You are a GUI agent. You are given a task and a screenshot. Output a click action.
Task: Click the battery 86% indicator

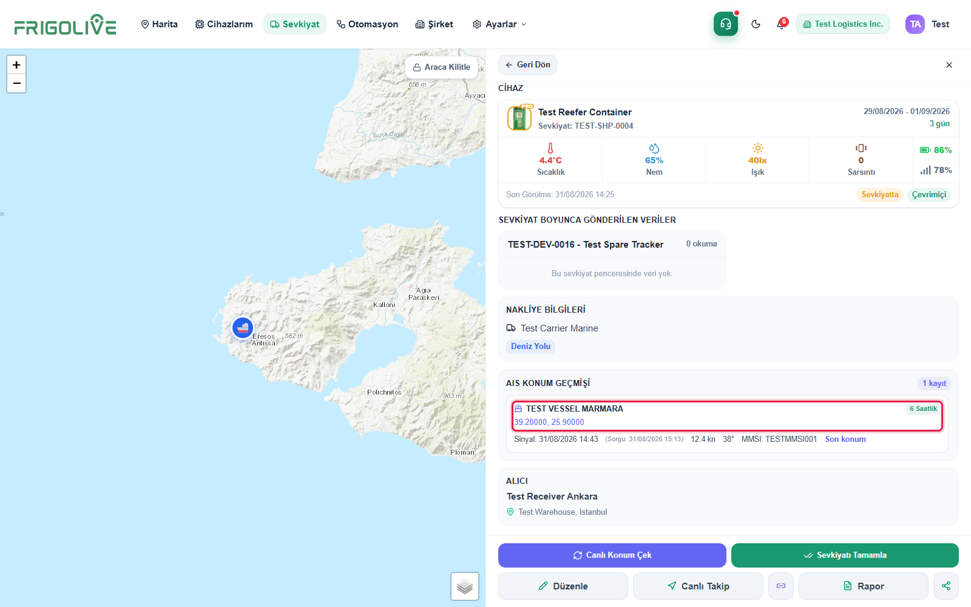(936, 150)
